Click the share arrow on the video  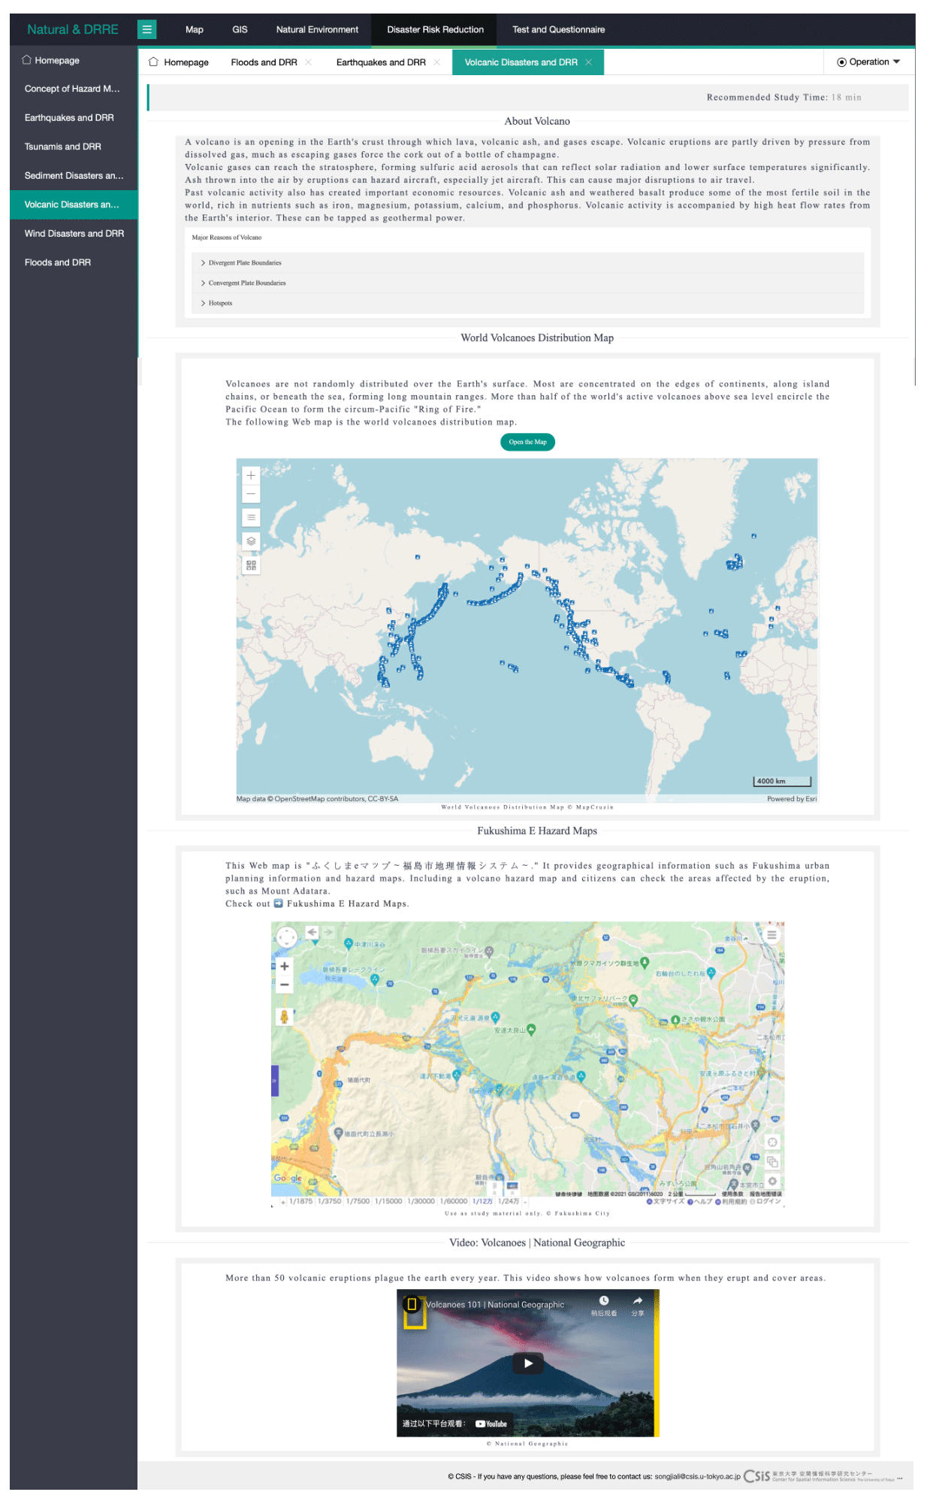pos(637,1301)
